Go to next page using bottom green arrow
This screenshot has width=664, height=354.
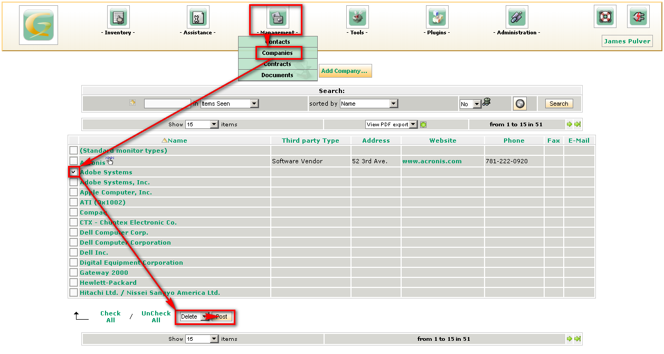click(570, 339)
